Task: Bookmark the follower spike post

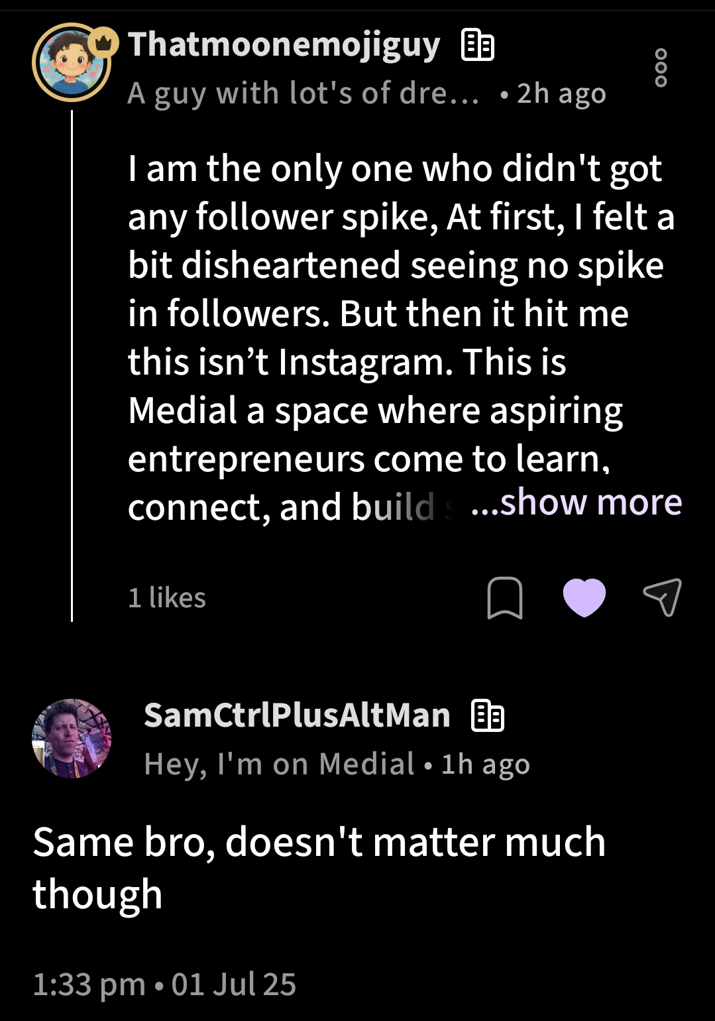Action: click(505, 598)
